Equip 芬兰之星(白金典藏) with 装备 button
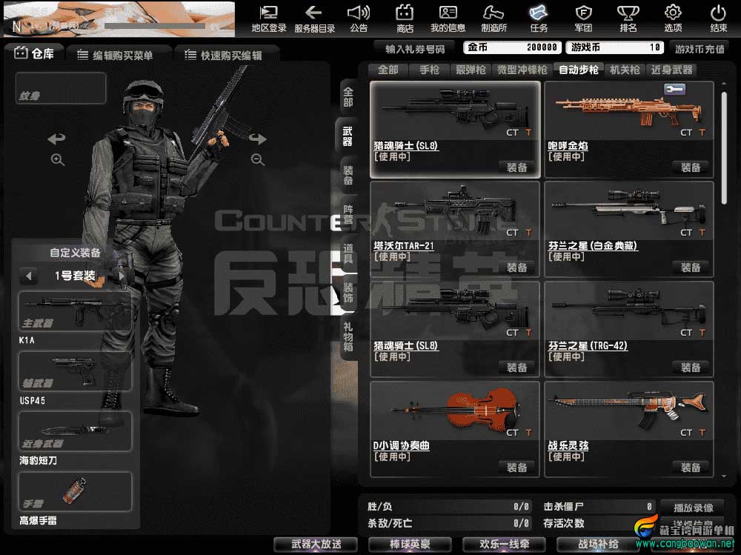Image resolution: width=741 pixels, height=555 pixels. pos(691,267)
